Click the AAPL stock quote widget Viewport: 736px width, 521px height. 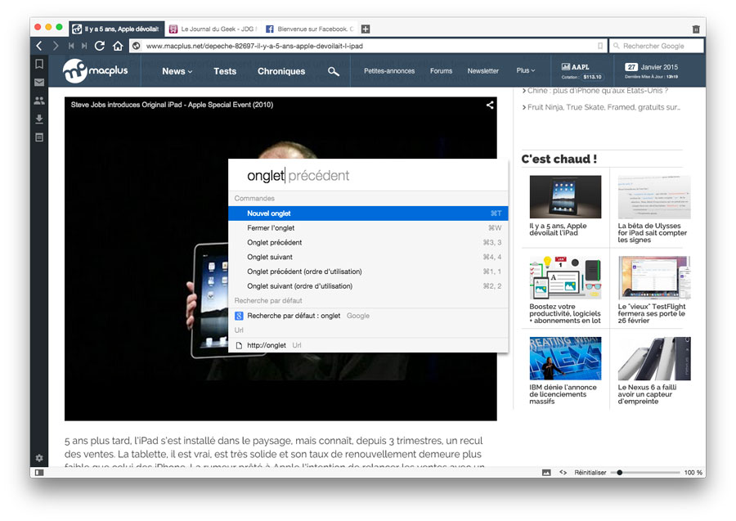click(x=582, y=71)
